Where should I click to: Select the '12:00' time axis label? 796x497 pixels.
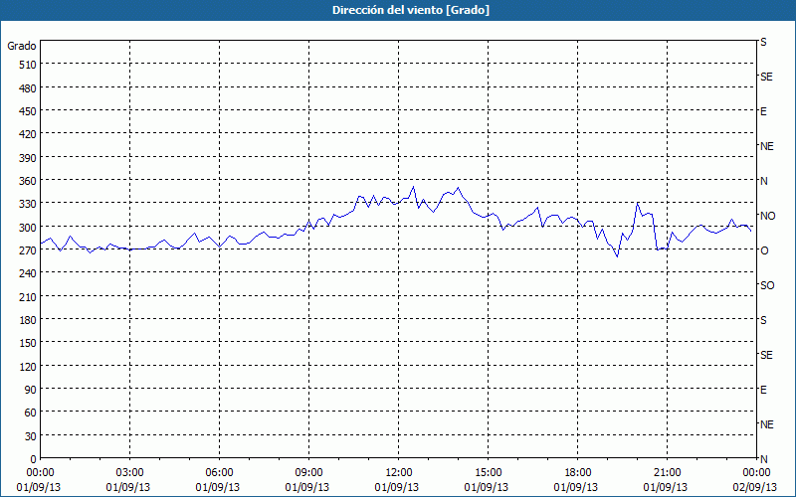[x=399, y=473]
